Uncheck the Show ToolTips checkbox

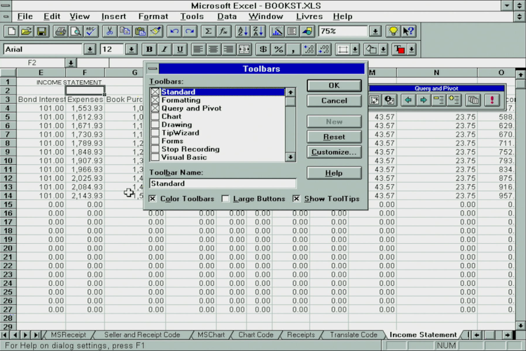(297, 199)
